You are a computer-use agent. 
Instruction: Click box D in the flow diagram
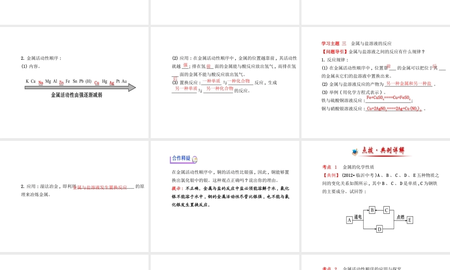[379, 229]
